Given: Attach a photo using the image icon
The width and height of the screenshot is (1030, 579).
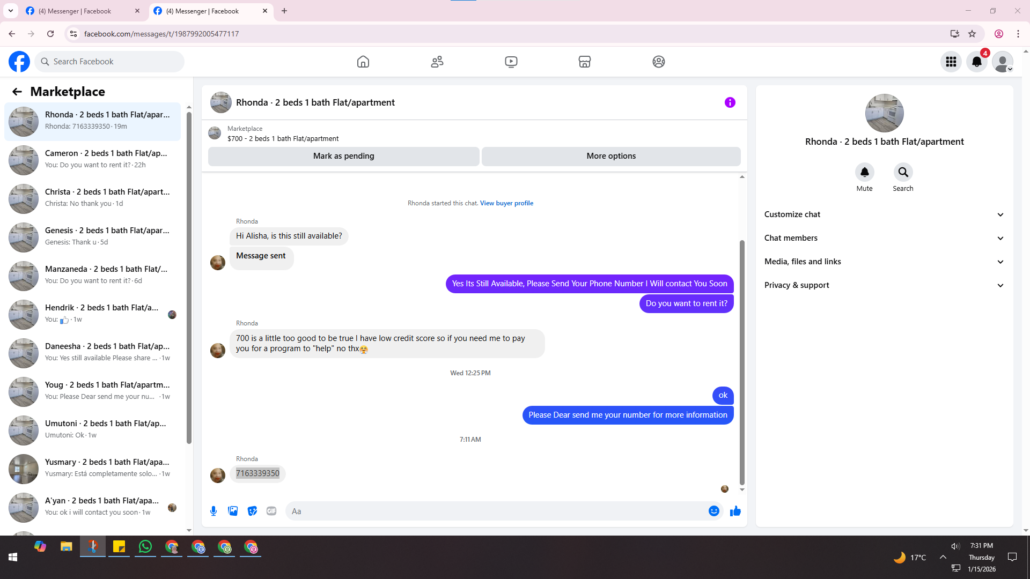Looking at the screenshot, I should click(x=233, y=511).
